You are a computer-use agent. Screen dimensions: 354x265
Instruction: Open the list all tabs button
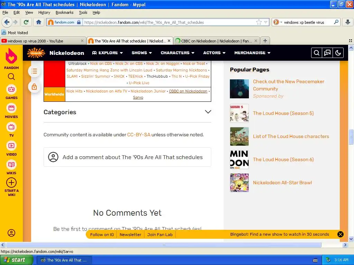point(351,41)
